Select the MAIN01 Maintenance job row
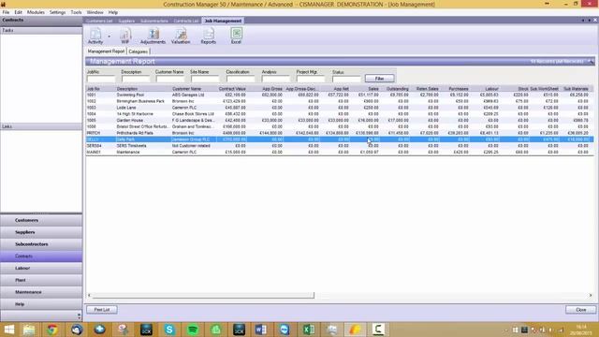This screenshot has height=337, width=599. coord(340,152)
